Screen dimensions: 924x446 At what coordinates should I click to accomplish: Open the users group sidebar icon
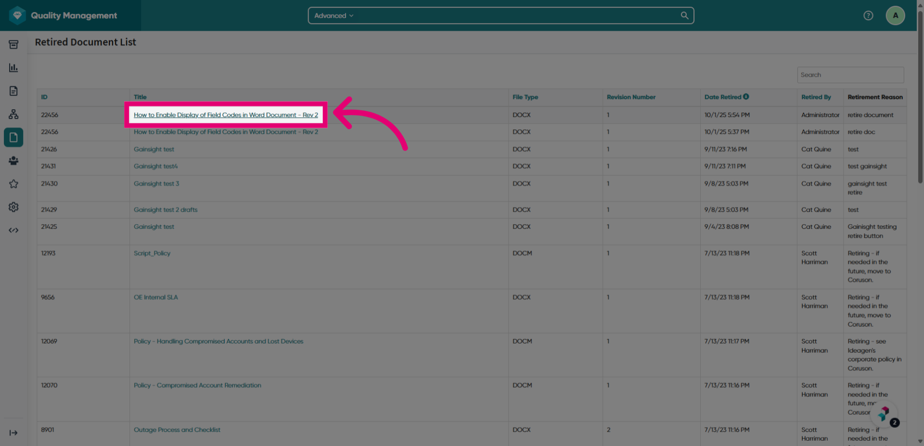(13, 161)
